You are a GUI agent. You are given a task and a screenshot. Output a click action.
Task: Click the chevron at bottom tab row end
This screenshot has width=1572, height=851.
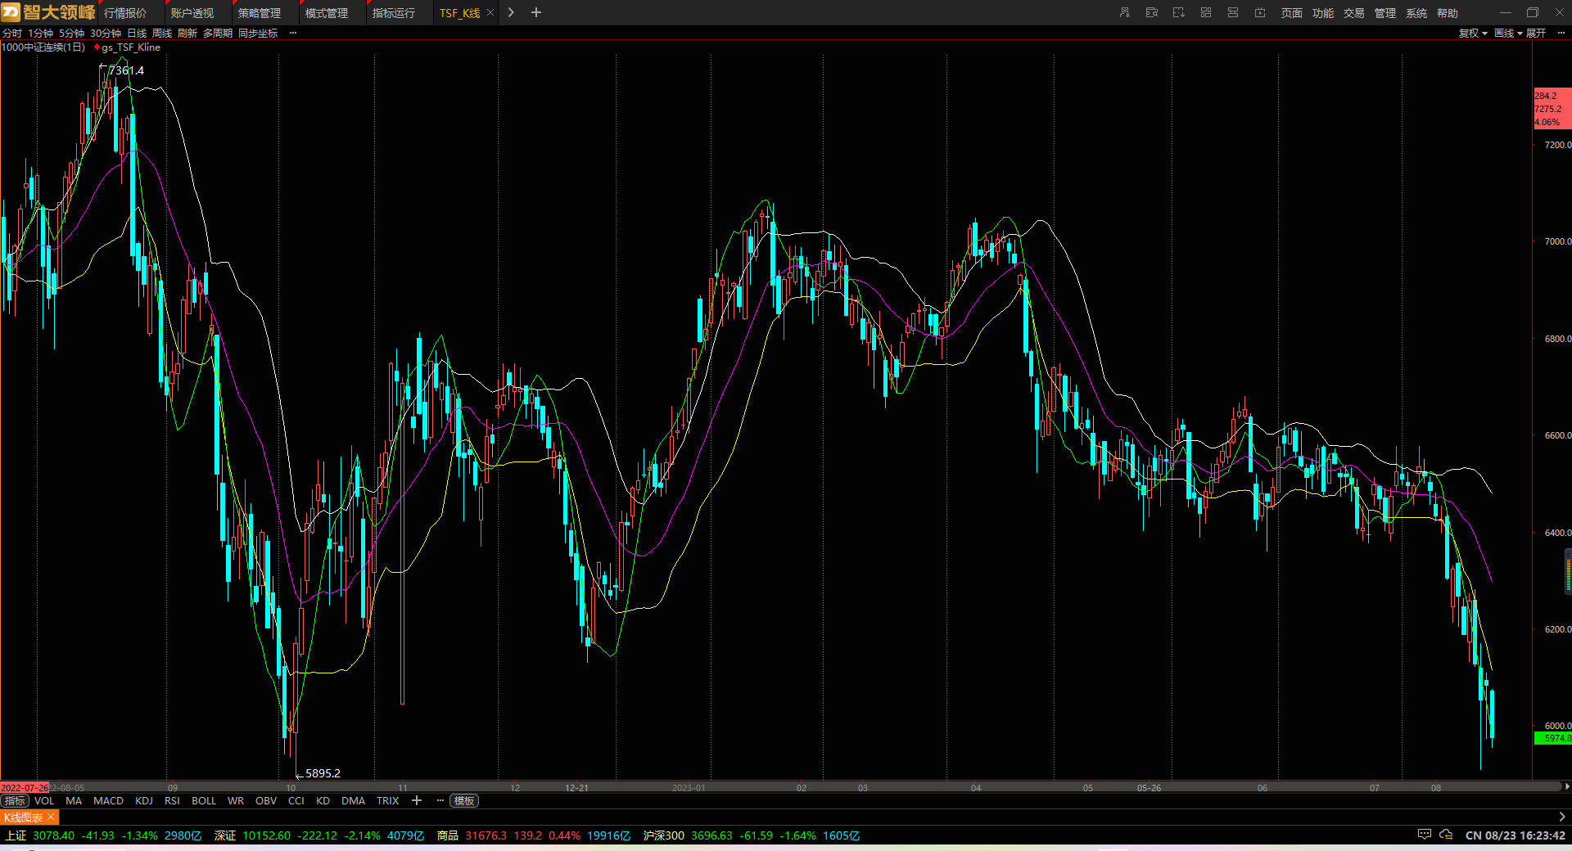[x=1562, y=817]
